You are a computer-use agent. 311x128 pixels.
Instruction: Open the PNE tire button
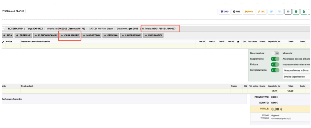[x=236, y=12]
